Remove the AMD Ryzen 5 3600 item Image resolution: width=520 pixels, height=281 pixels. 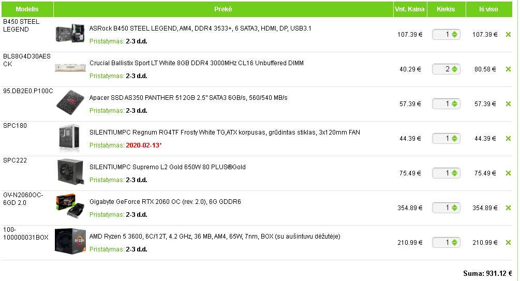pos(508,243)
